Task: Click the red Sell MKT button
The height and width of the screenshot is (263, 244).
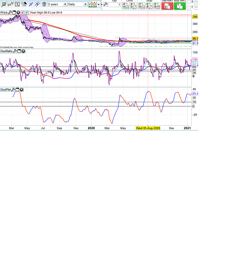Action: [x=167, y=6]
